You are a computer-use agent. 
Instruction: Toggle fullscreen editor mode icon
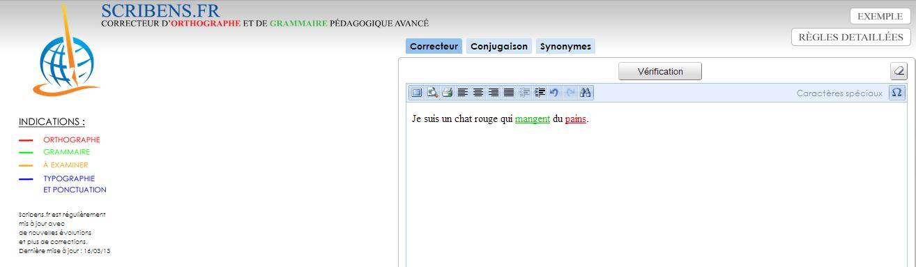click(417, 93)
